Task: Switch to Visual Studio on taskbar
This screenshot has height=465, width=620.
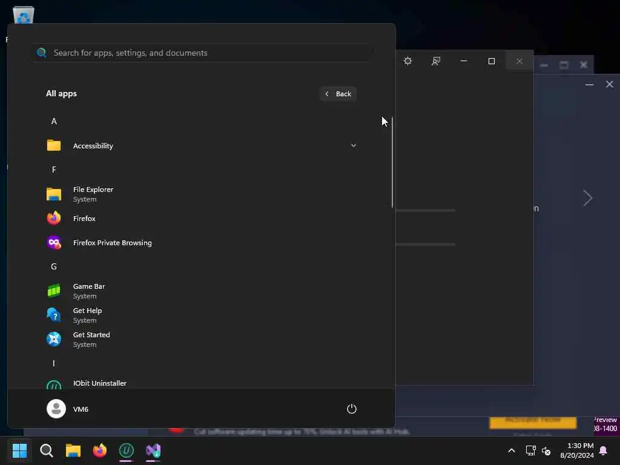Action: (153, 450)
